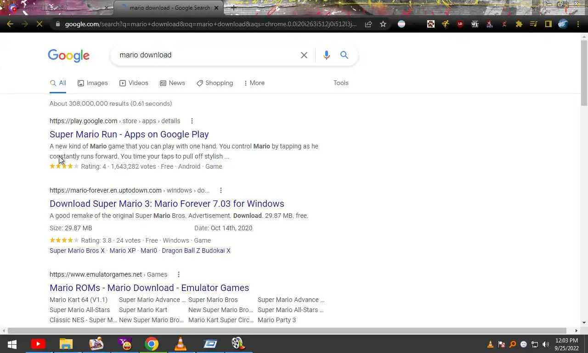Open the Yahoo Messenger purple smiley taskbar icon

point(124,344)
